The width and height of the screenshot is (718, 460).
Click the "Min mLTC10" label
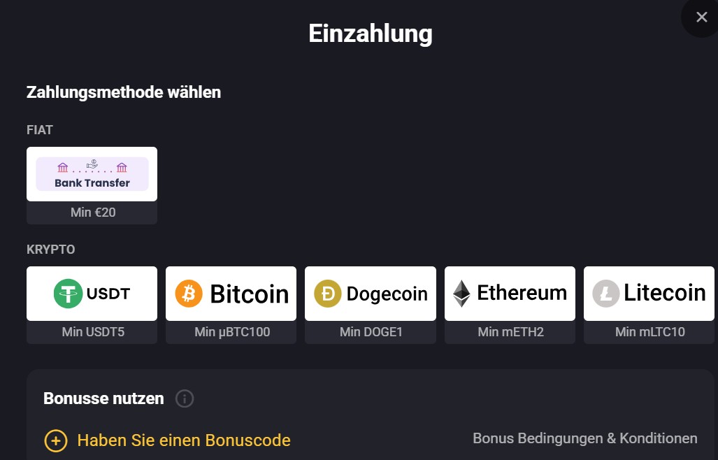click(x=649, y=332)
